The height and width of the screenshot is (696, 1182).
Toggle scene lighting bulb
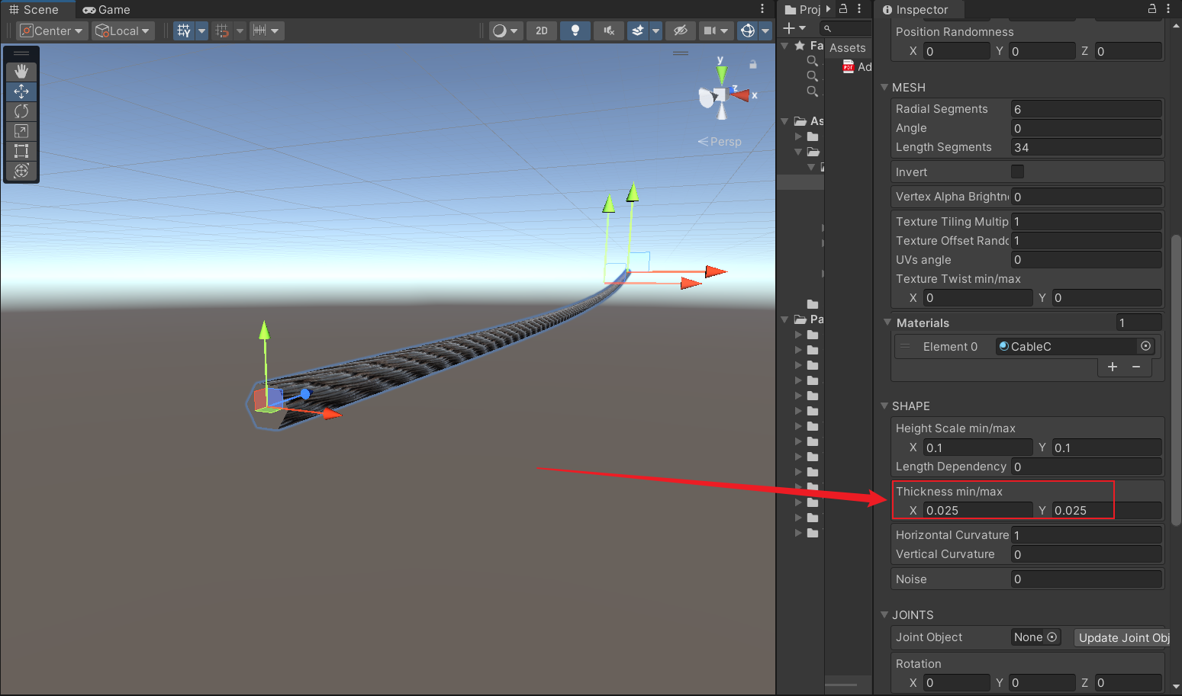click(x=575, y=30)
